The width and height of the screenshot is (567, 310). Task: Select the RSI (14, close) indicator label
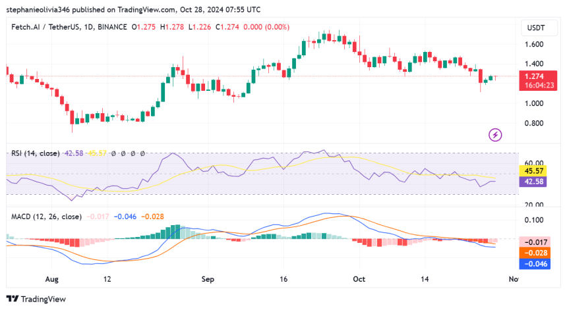[35, 153]
